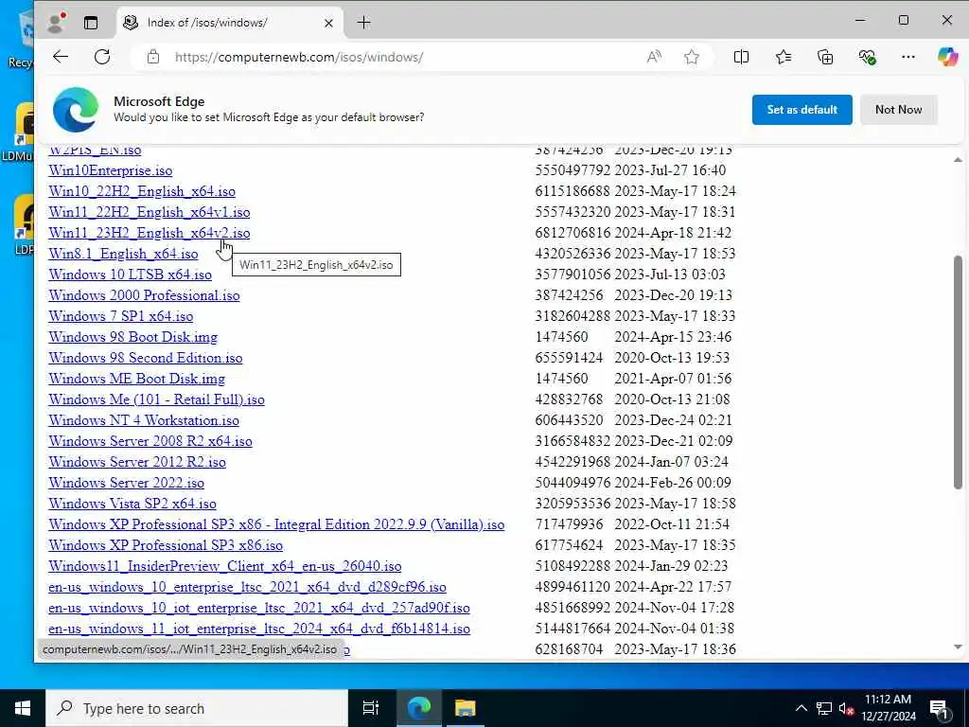Image resolution: width=969 pixels, height=727 pixels.
Task: Click the muted volume tray icon
Action: 847,708
